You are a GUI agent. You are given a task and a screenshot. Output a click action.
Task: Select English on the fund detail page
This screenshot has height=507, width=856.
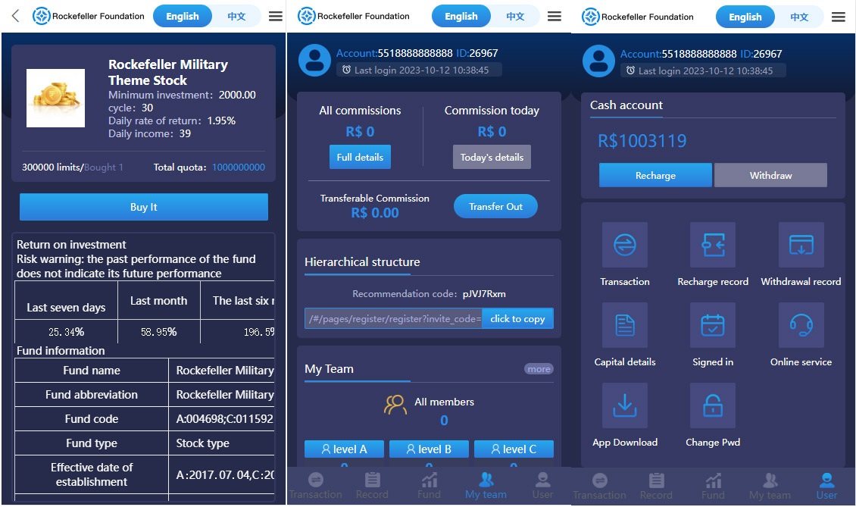(x=183, y=16)
